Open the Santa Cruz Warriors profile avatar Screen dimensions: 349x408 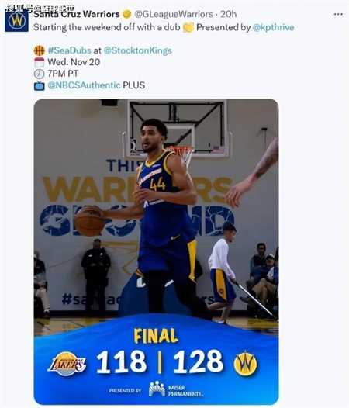[x=16, y=20]
